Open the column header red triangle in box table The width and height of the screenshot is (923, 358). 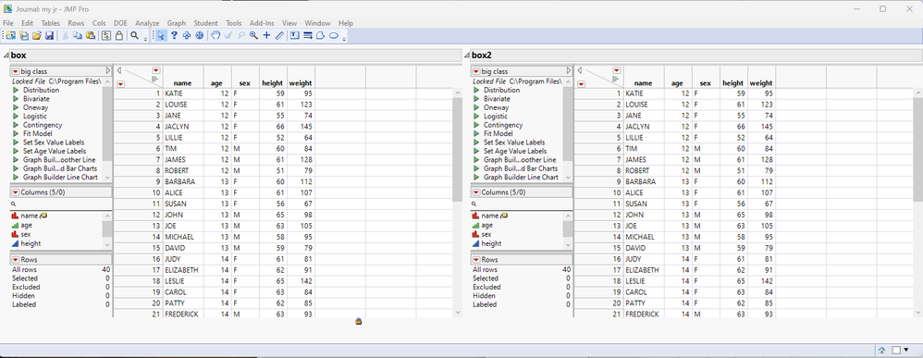click(156, 70)
